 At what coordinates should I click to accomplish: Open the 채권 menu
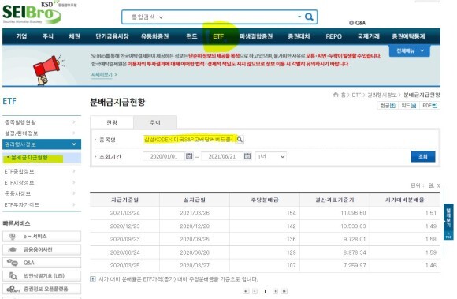tap(74, 36)
